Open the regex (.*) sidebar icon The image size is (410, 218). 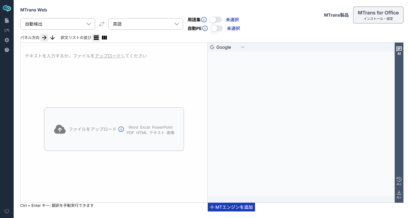click(7, 30)
